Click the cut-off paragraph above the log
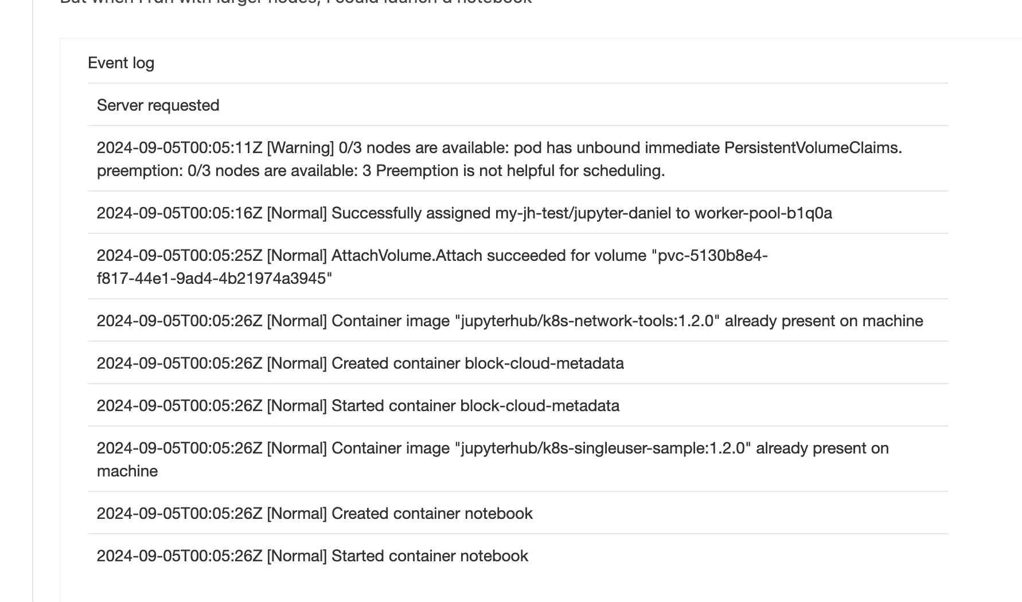The width and height of the screenshot is (1022, 602). click(296, 2)
